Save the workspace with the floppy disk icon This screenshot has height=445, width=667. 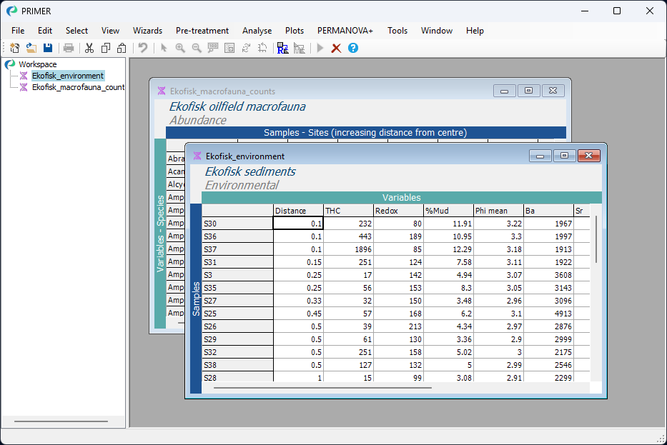(x=48, y=48)
